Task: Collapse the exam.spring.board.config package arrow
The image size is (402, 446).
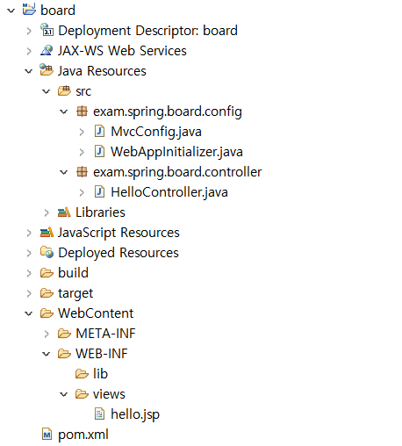Action: coord(64,111)
